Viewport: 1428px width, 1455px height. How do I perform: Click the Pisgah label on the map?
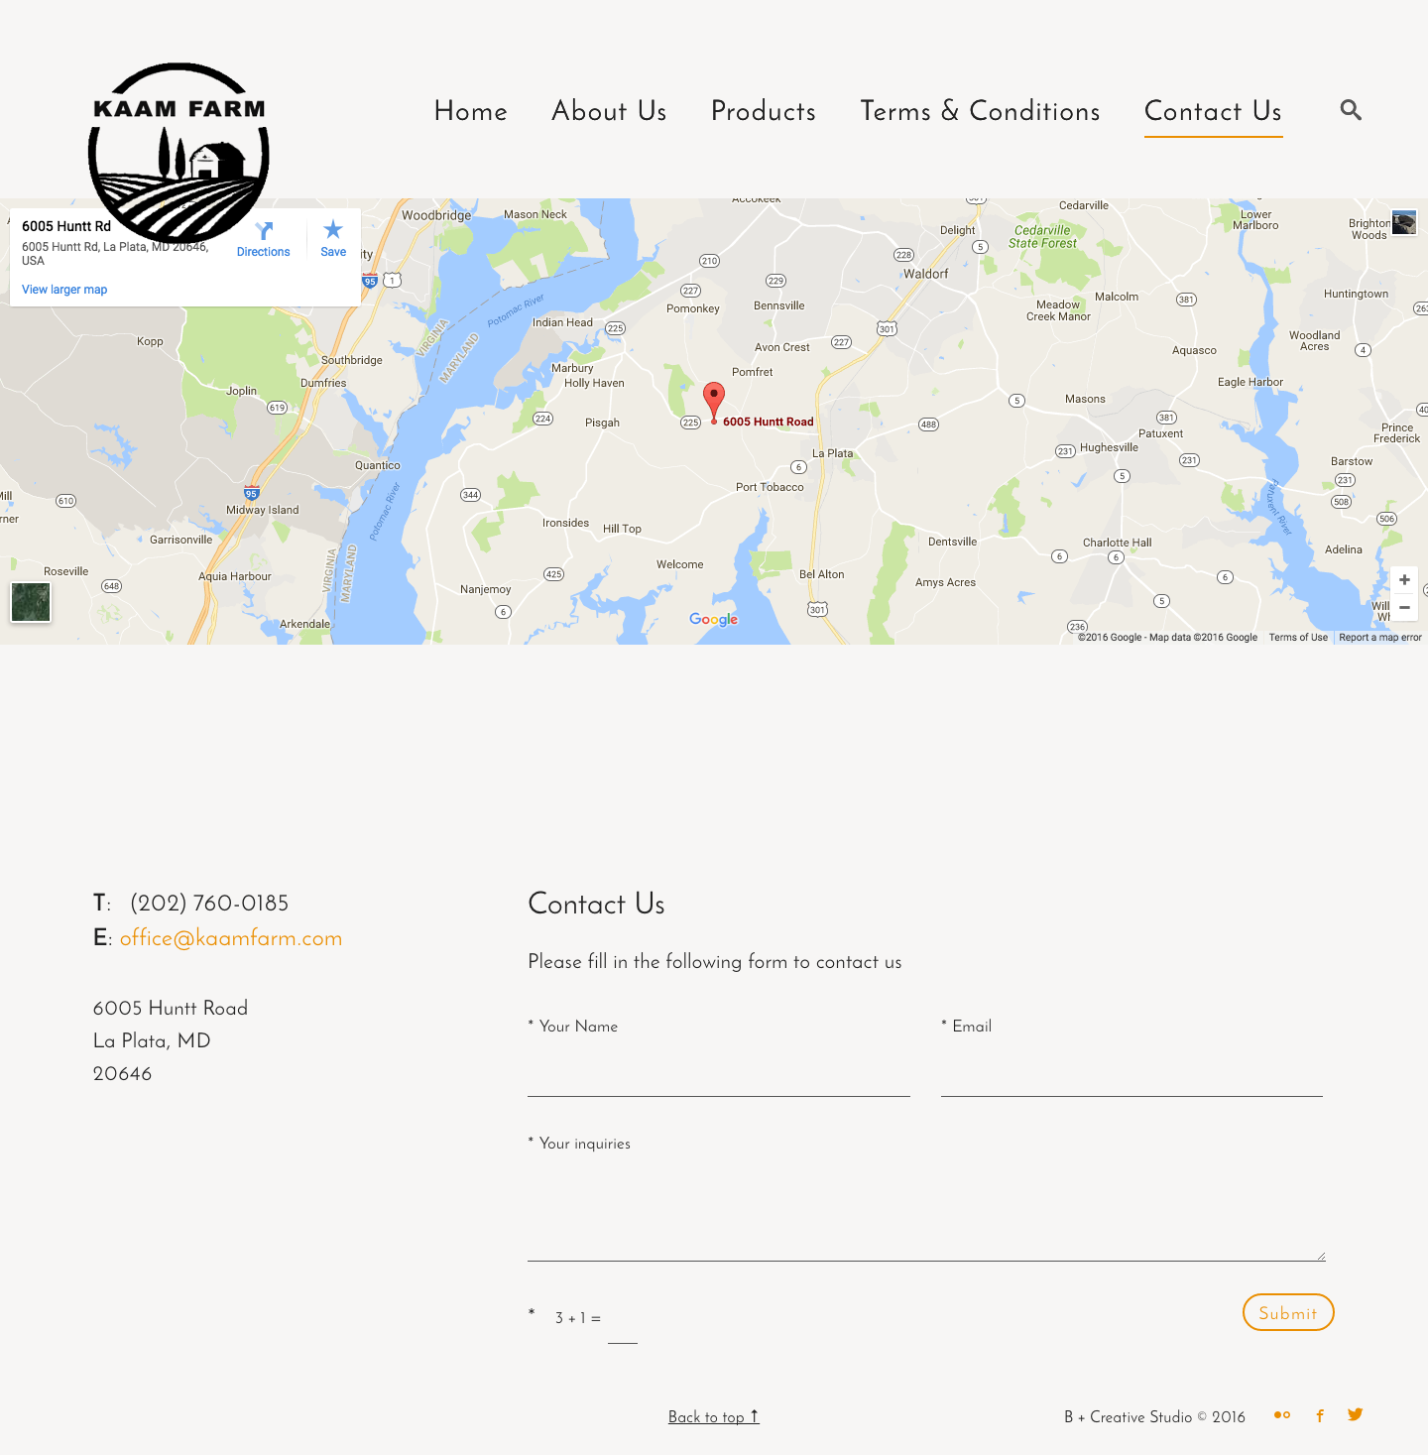pyautogui.click(x=602, y=423)
